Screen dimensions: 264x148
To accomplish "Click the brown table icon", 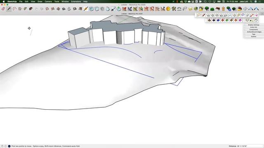I will coord(218,9).
